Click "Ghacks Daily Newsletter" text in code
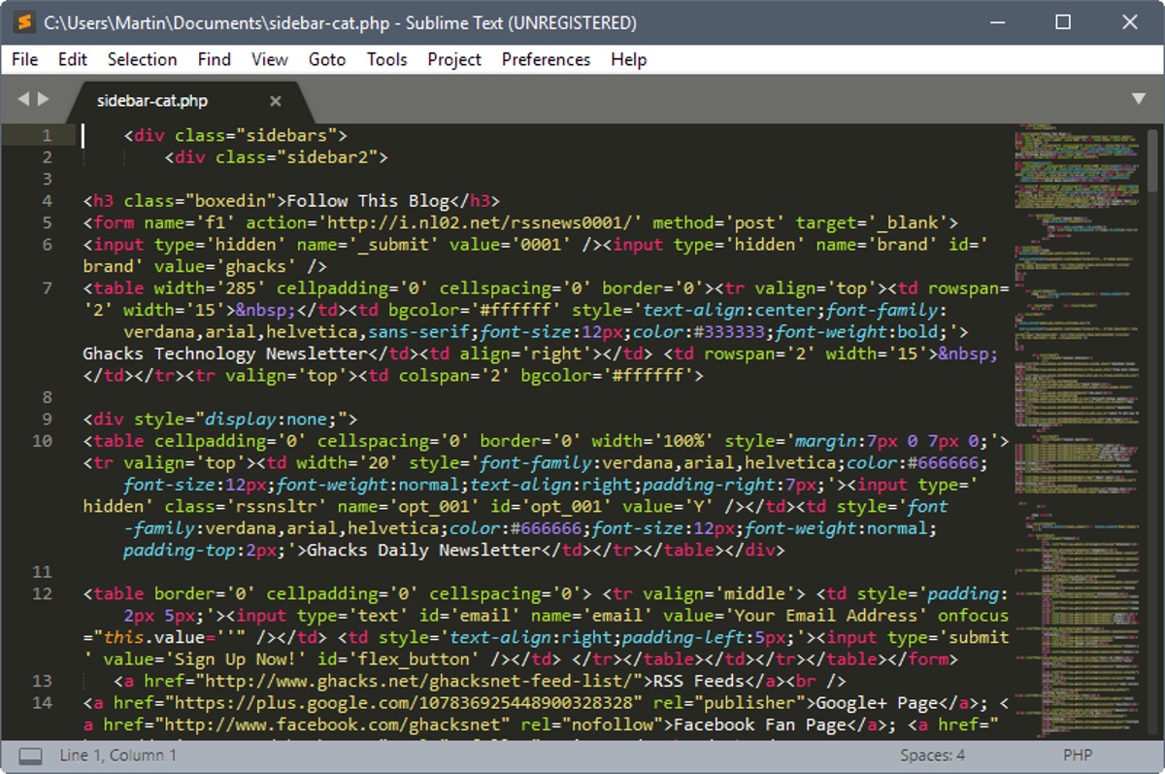The width and height of the screenshot is (1165, 774). [423, 550]
